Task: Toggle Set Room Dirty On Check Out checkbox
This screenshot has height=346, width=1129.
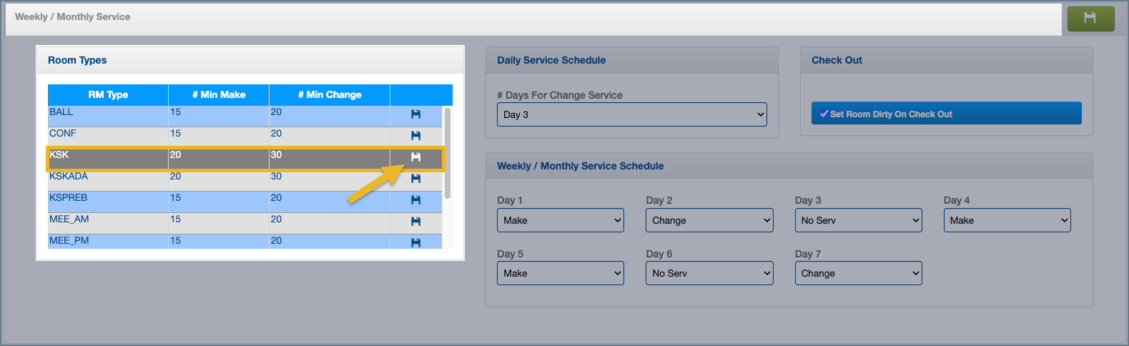Action: (x=824, y=114)
